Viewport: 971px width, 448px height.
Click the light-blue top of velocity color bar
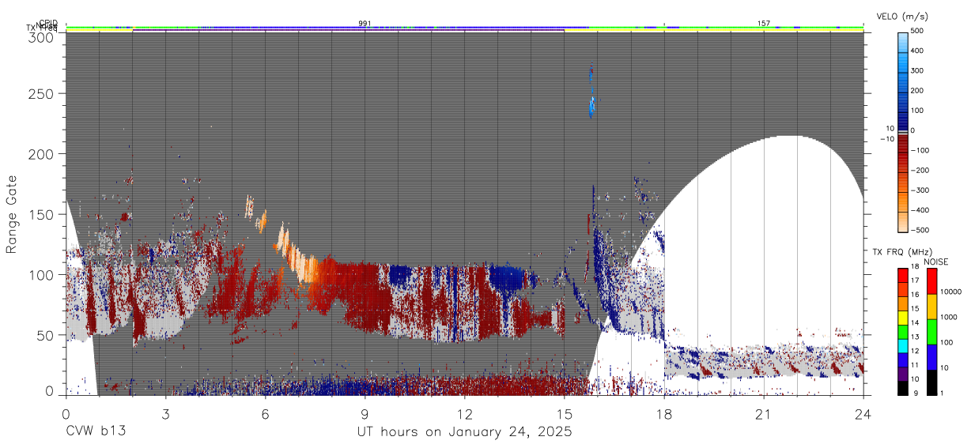tap(903, 41)
